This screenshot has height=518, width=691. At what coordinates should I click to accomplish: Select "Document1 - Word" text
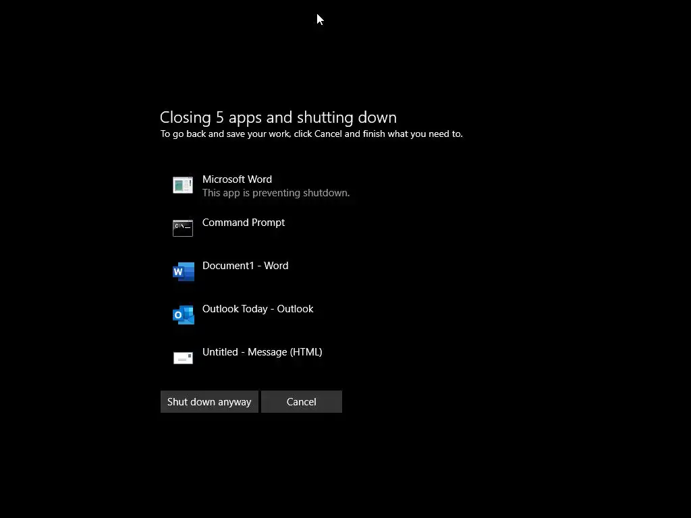click(x=245, y=266)
